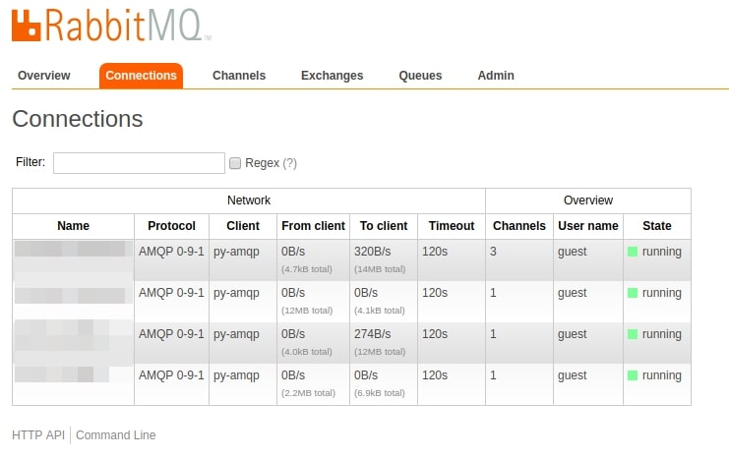This screenshot has width=729, height=458.
Task: Sort by the From client column
Action: 314,226
